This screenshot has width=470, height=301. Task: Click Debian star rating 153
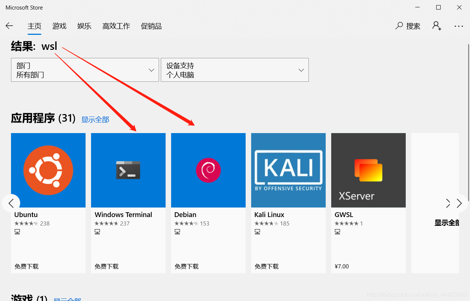point(192,223)
